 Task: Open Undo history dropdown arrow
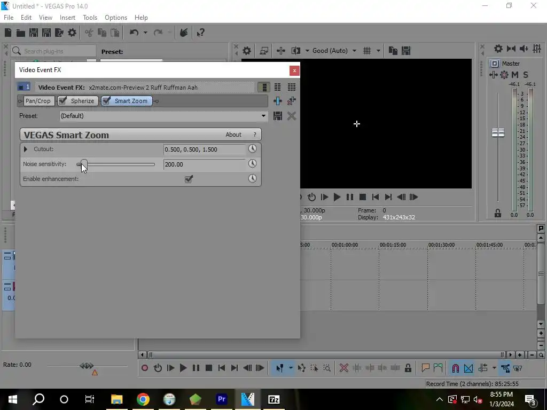(x=145, y=33)
